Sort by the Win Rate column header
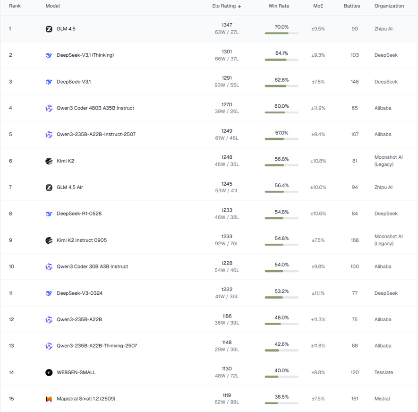The height and width of the screenshot is (412, 418). tap(279, 6)
